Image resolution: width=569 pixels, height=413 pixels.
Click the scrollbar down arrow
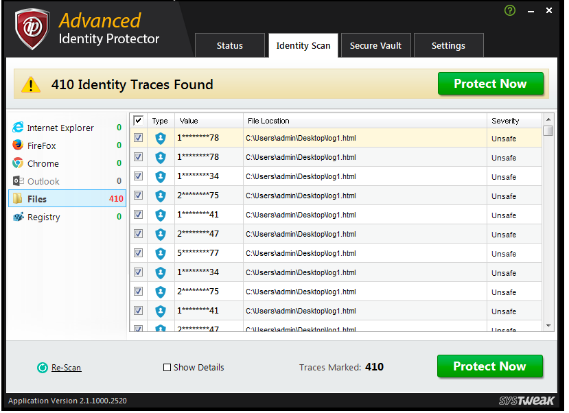click(548, 326)
